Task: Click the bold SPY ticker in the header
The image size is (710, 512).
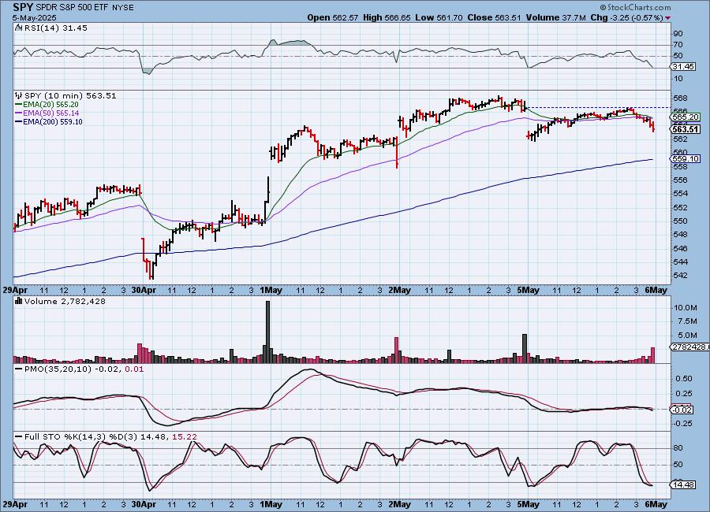Action: (23, 7)
